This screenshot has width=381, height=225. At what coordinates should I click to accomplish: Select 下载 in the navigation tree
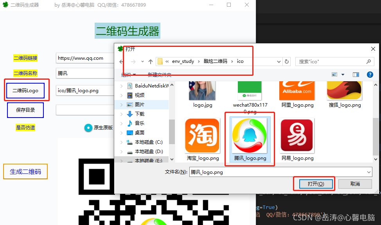pos(136,114)
